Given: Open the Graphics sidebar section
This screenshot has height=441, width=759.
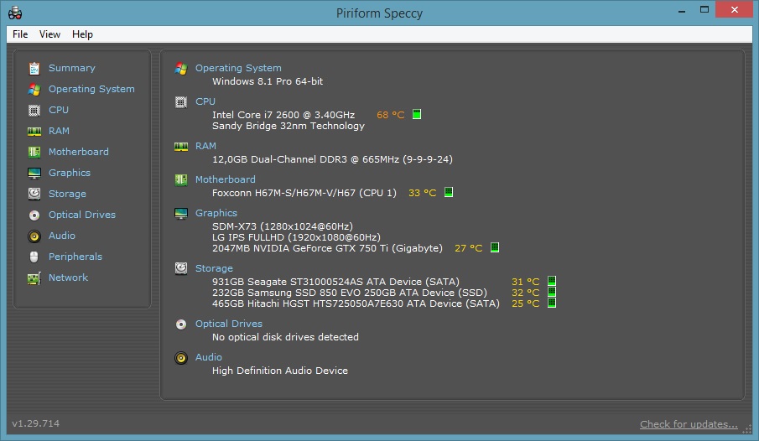Looking at the screenshot, I should (x=70, y=173).
